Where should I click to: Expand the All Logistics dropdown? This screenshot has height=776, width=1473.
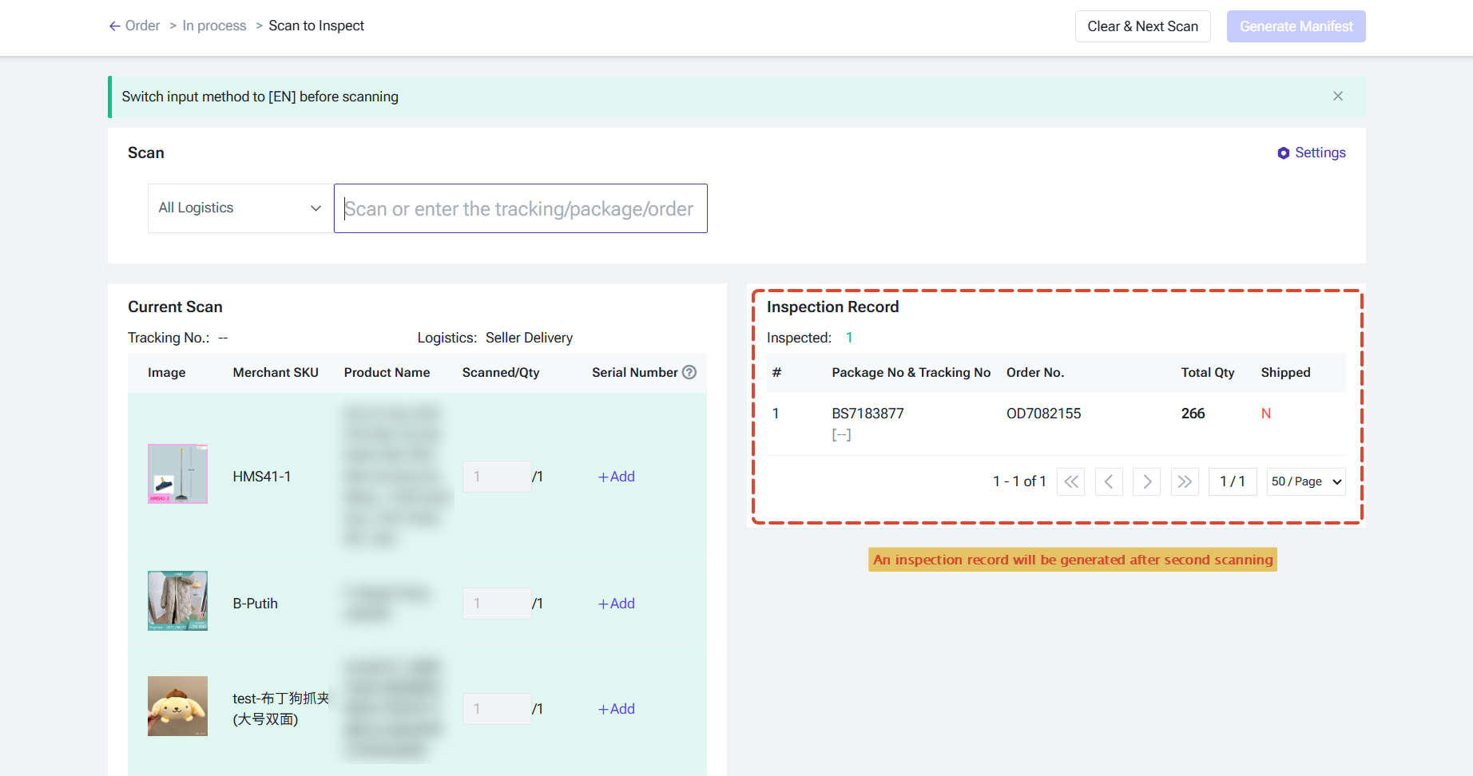(x=240, y=208)
